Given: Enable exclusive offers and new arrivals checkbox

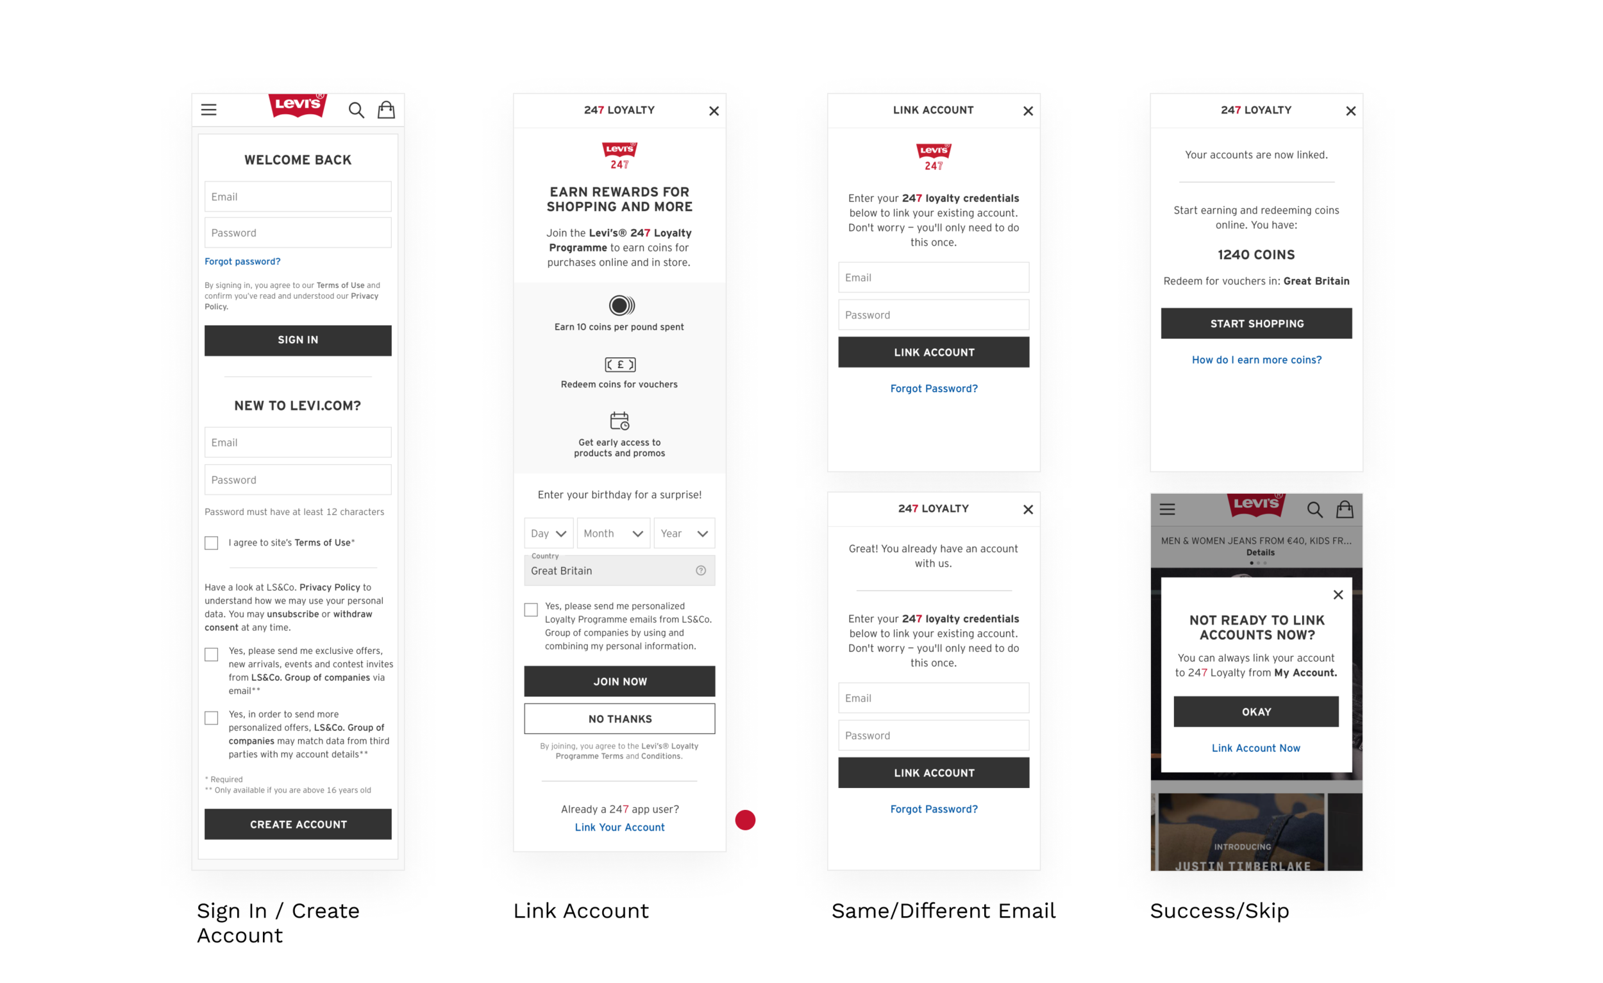Looking at the screenshot, I should (211, 653).
